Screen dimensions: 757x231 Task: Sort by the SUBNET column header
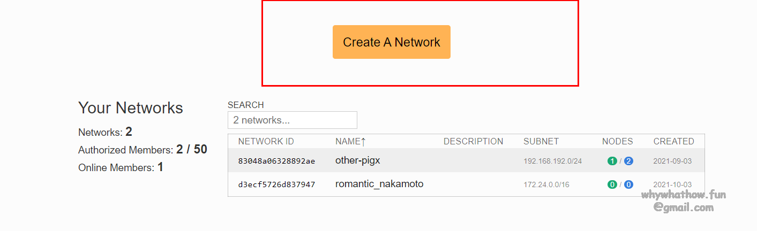tap(541, 142)
